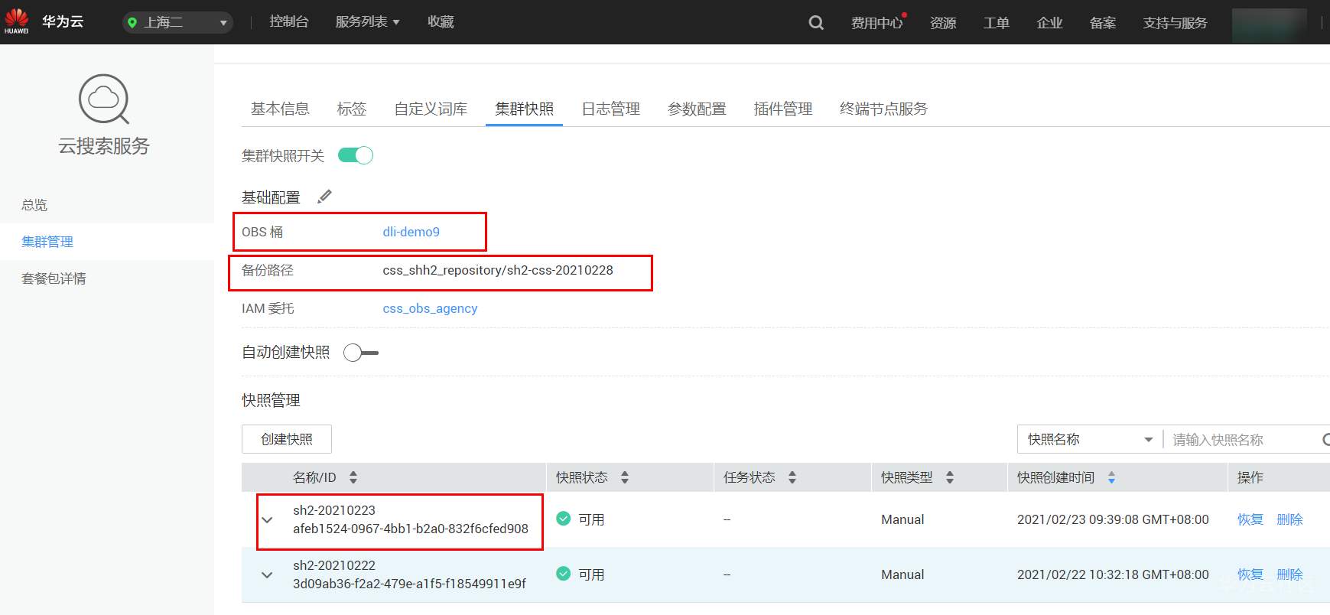Open the 快照名称 filter dropdown

(x=1090, y=439)
